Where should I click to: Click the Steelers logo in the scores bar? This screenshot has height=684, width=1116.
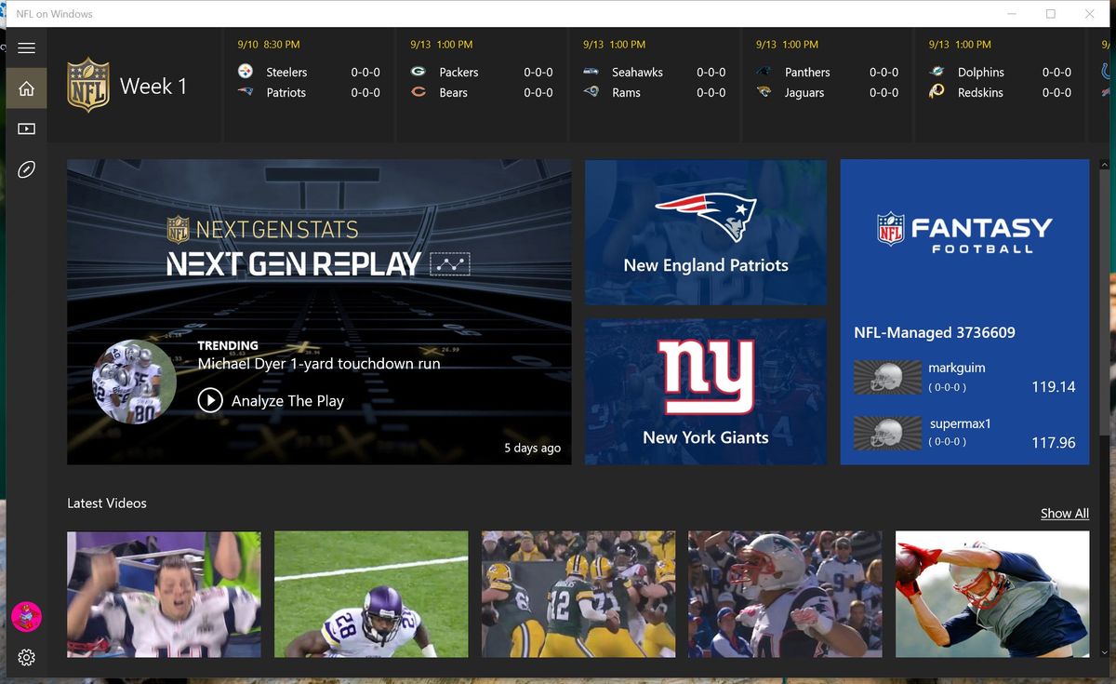pyautogui.click(x=245, y=71)
